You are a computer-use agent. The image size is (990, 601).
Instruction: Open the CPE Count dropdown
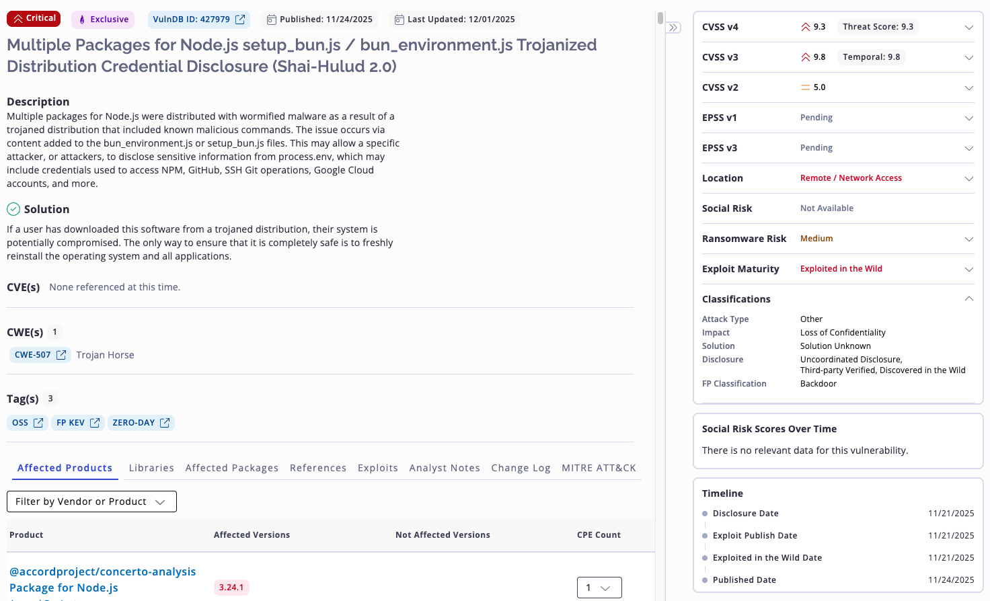(599, 588)
